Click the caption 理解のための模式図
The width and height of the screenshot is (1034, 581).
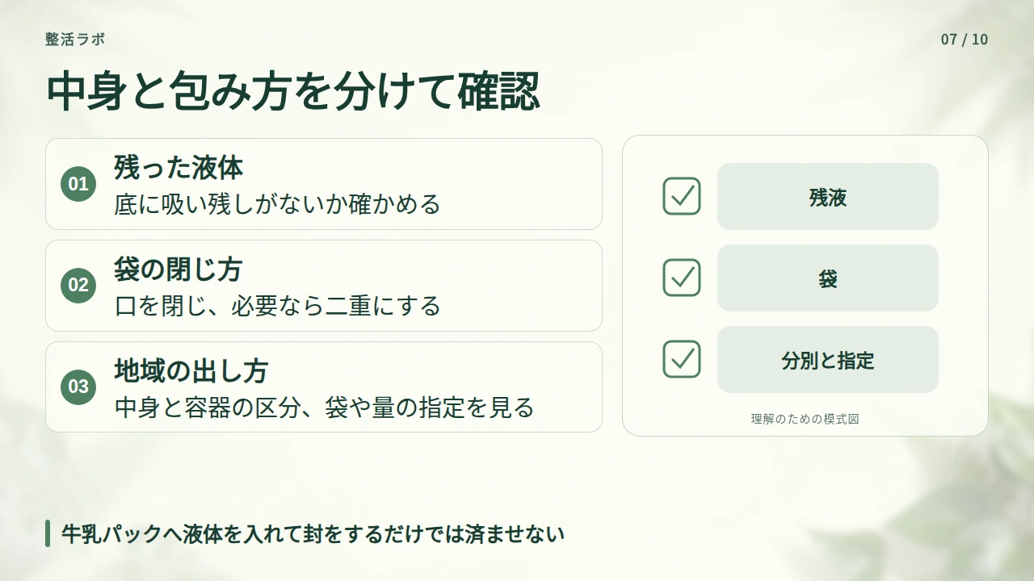point(805,419)
